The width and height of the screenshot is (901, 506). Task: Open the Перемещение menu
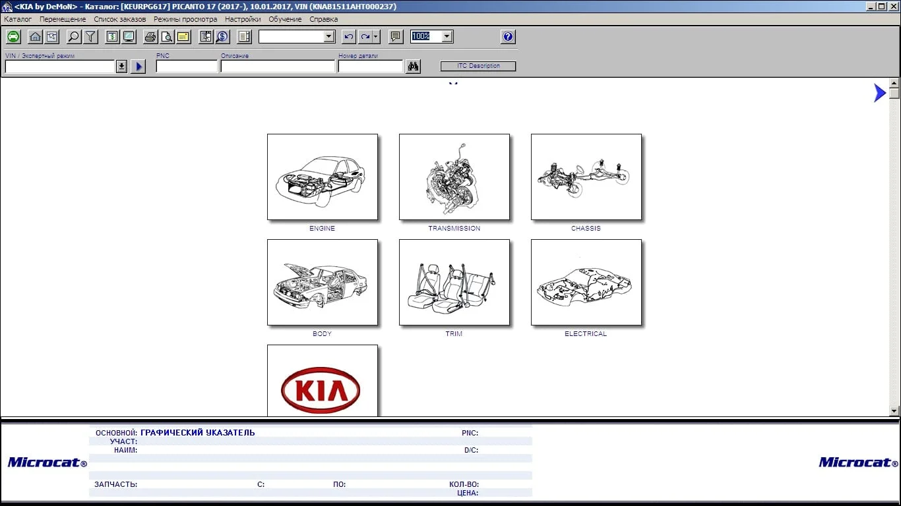coord(63,19)
